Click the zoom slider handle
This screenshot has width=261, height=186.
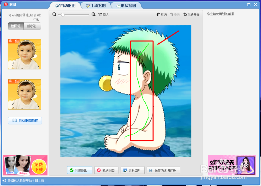tap(63, 15)
